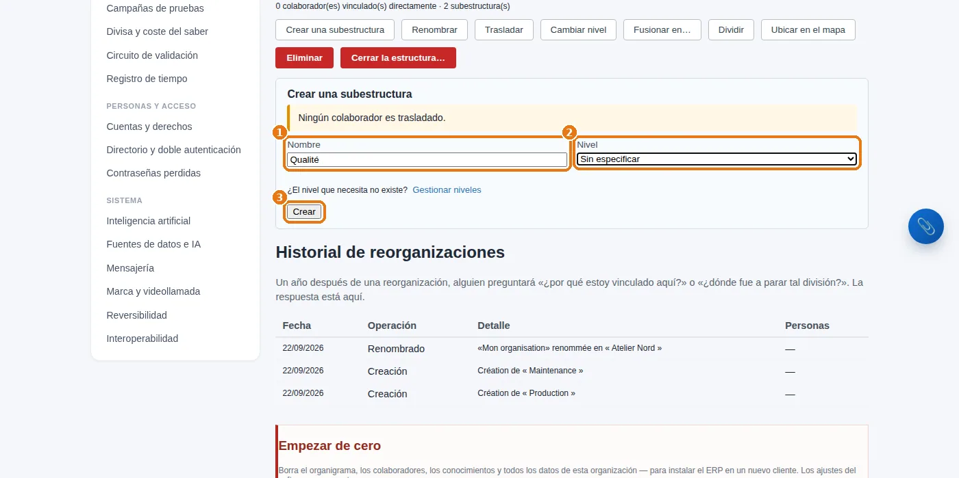This screenshot has height=478, width=959.
Task: Click the Operación column header
Action: (x=392, y=326)
